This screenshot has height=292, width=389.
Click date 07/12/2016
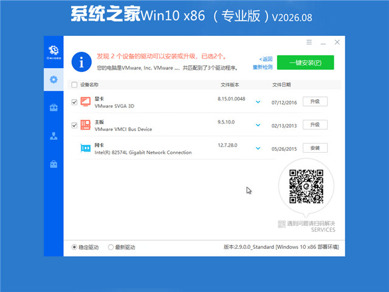point(284,103)
